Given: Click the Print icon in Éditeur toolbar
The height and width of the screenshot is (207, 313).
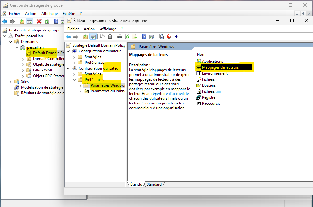Looking at the screenshot, I should point(120,37).
